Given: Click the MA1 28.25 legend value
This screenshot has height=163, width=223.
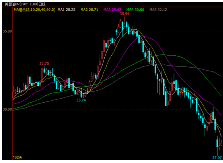Looking at the screenshot, I should [66, 9].
